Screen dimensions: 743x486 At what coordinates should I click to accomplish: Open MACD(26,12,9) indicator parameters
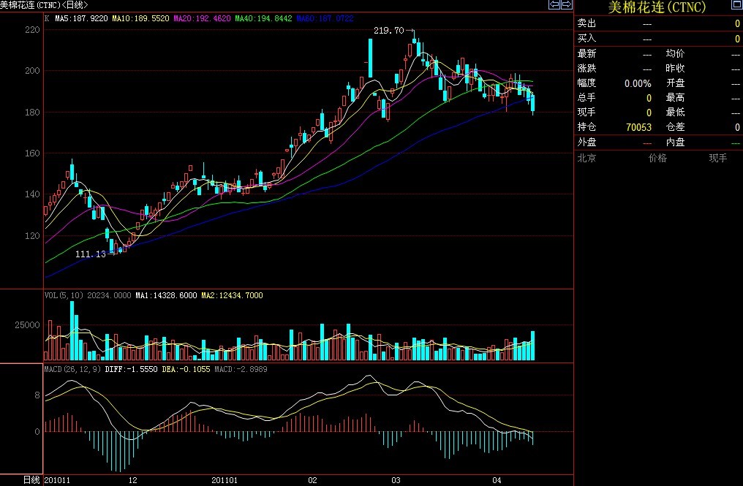[72, 370]
